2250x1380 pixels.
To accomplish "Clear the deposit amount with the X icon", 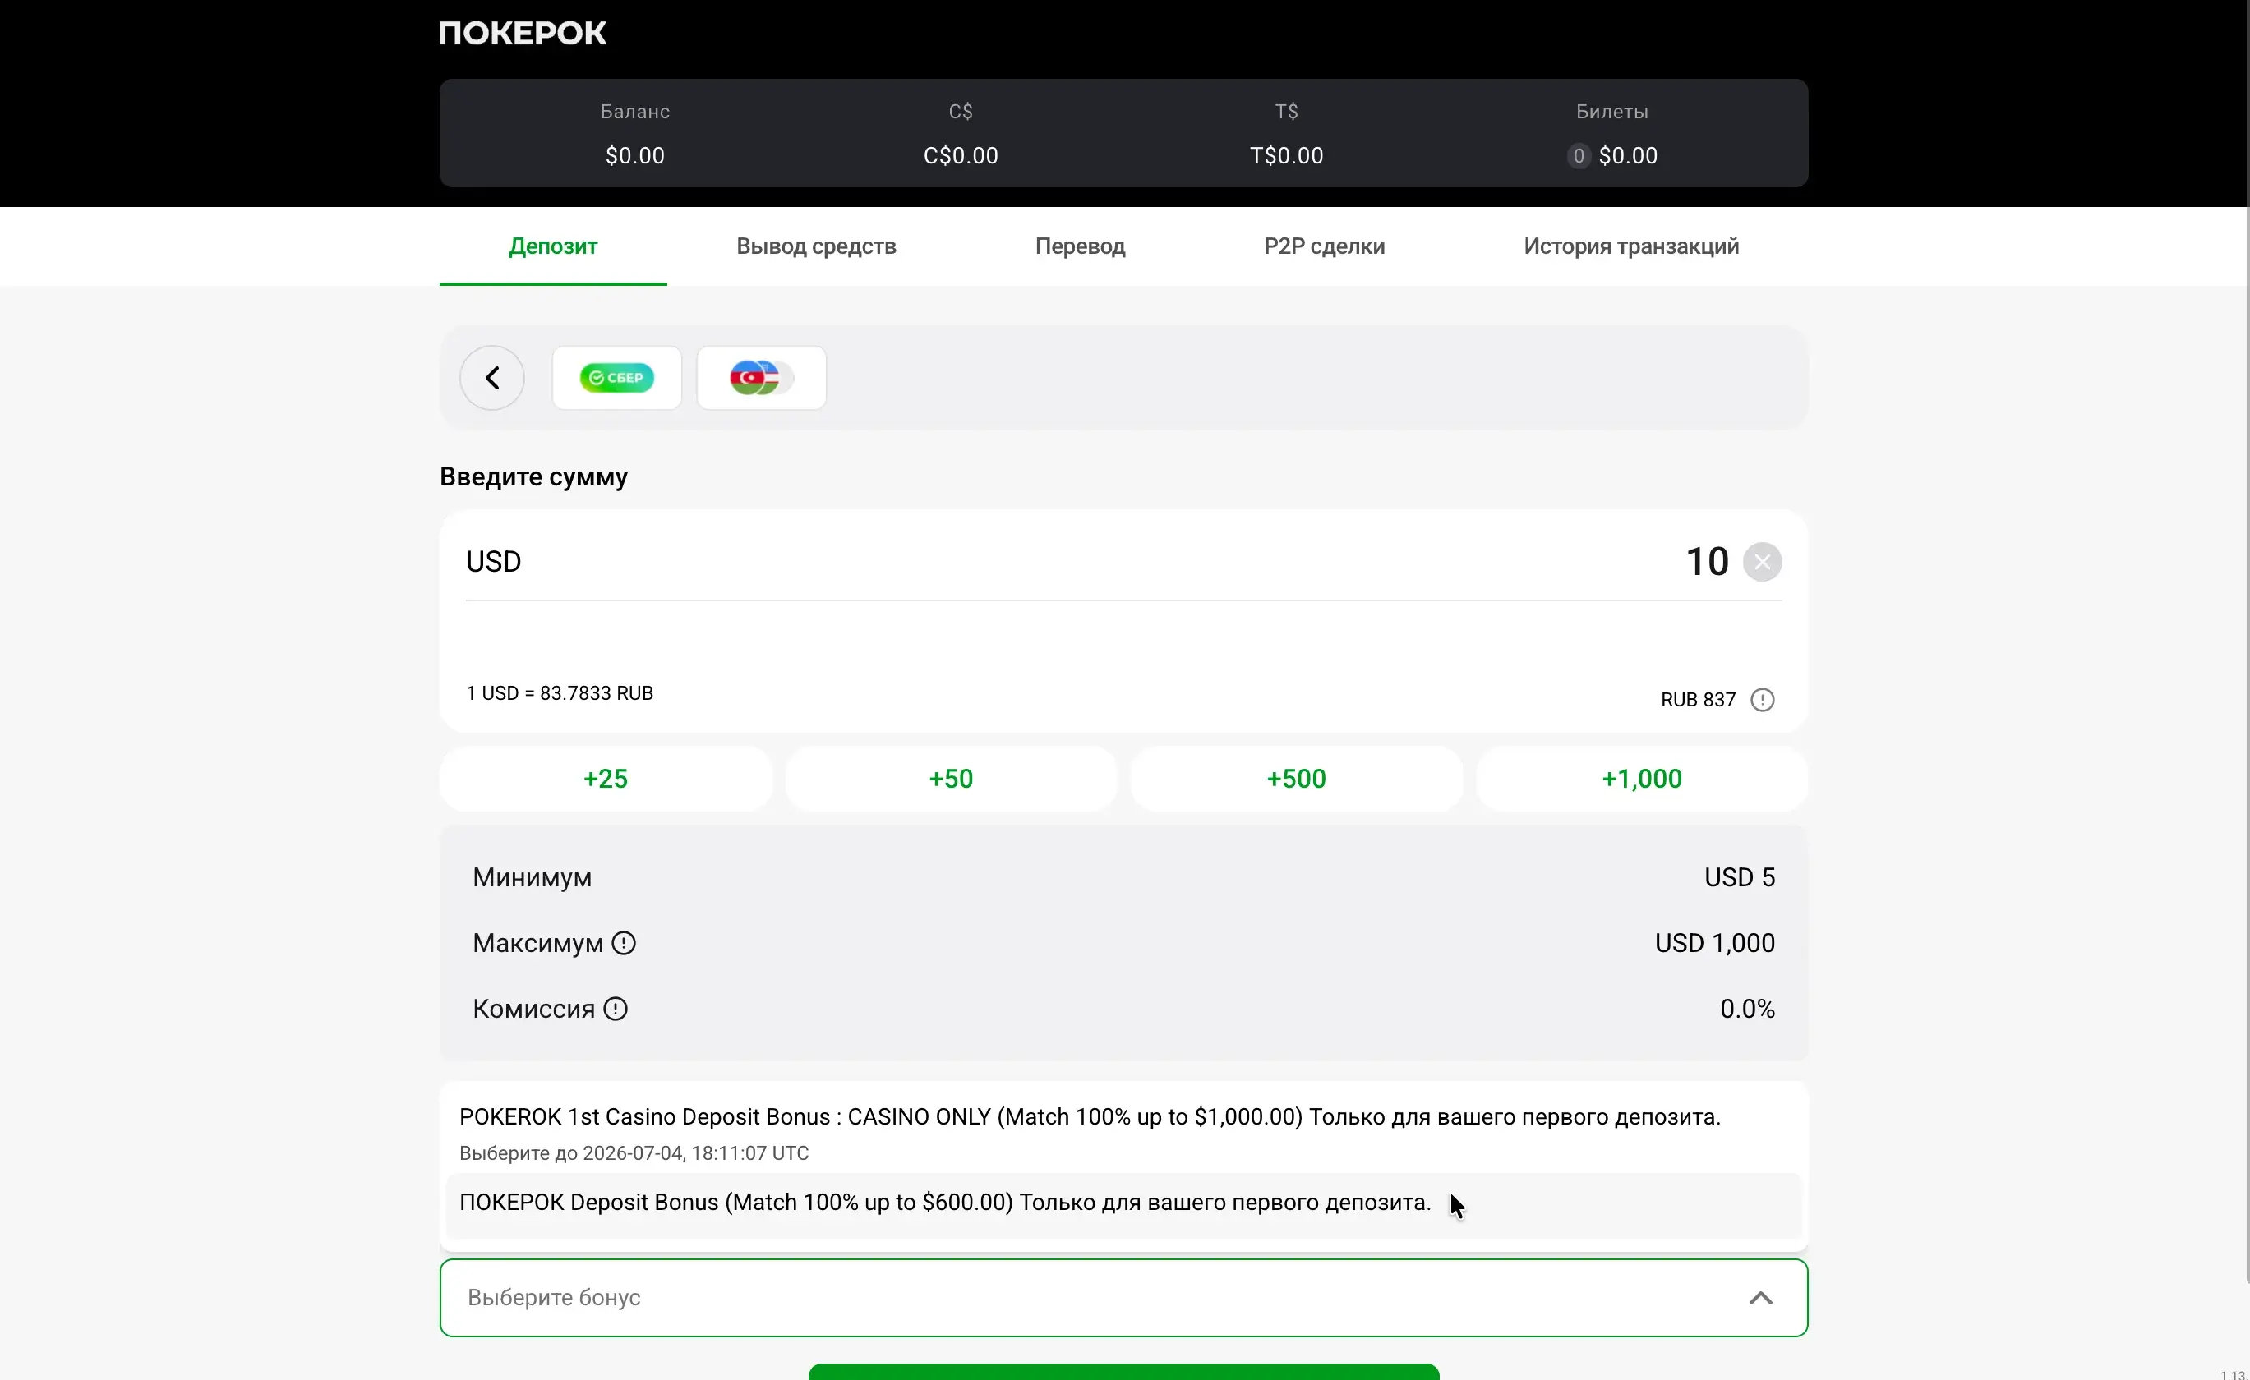I will (x=1763, y=562).
